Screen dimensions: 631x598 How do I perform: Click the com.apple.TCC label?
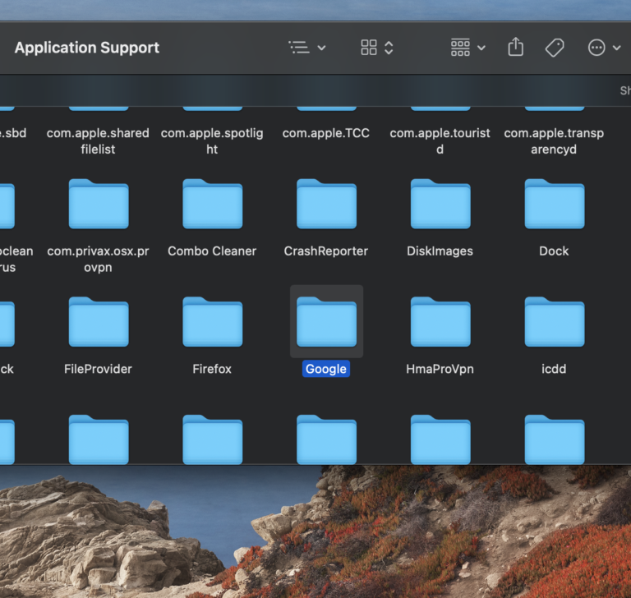pyautogui.click(x=326, y=133)
